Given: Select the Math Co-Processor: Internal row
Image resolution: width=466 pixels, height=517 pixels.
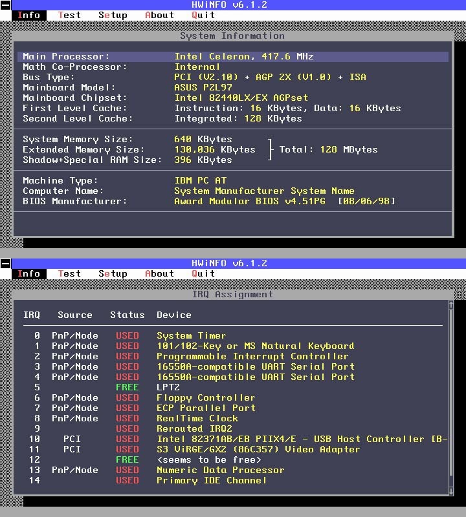Looking at the screenshot, I should 233,67.
